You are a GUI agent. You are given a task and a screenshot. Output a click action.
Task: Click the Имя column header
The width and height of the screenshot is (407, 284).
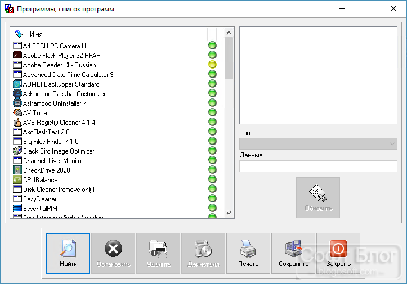[x=36, y=34]
